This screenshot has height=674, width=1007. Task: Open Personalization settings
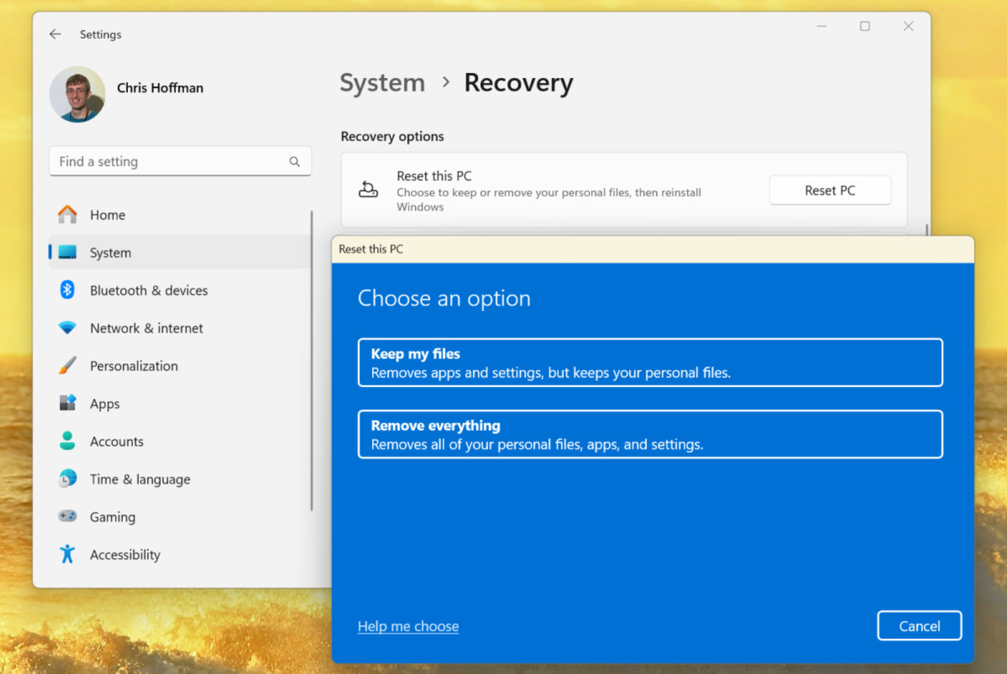[x=134, y=366]
